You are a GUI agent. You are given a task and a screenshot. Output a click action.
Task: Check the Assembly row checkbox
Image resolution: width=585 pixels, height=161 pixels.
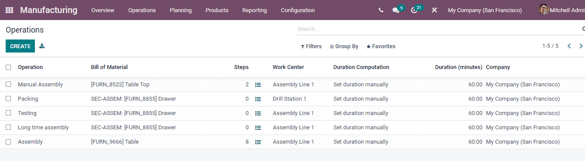pyautogui.click(x=8, y=142)
